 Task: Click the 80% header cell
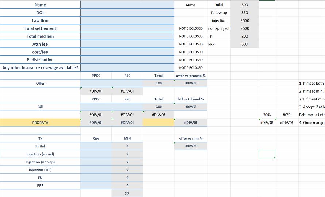(287, 115)
